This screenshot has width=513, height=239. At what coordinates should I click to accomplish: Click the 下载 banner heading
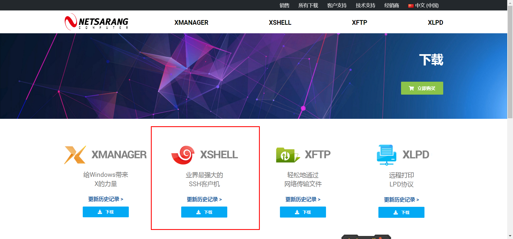[x=431, y=60]
